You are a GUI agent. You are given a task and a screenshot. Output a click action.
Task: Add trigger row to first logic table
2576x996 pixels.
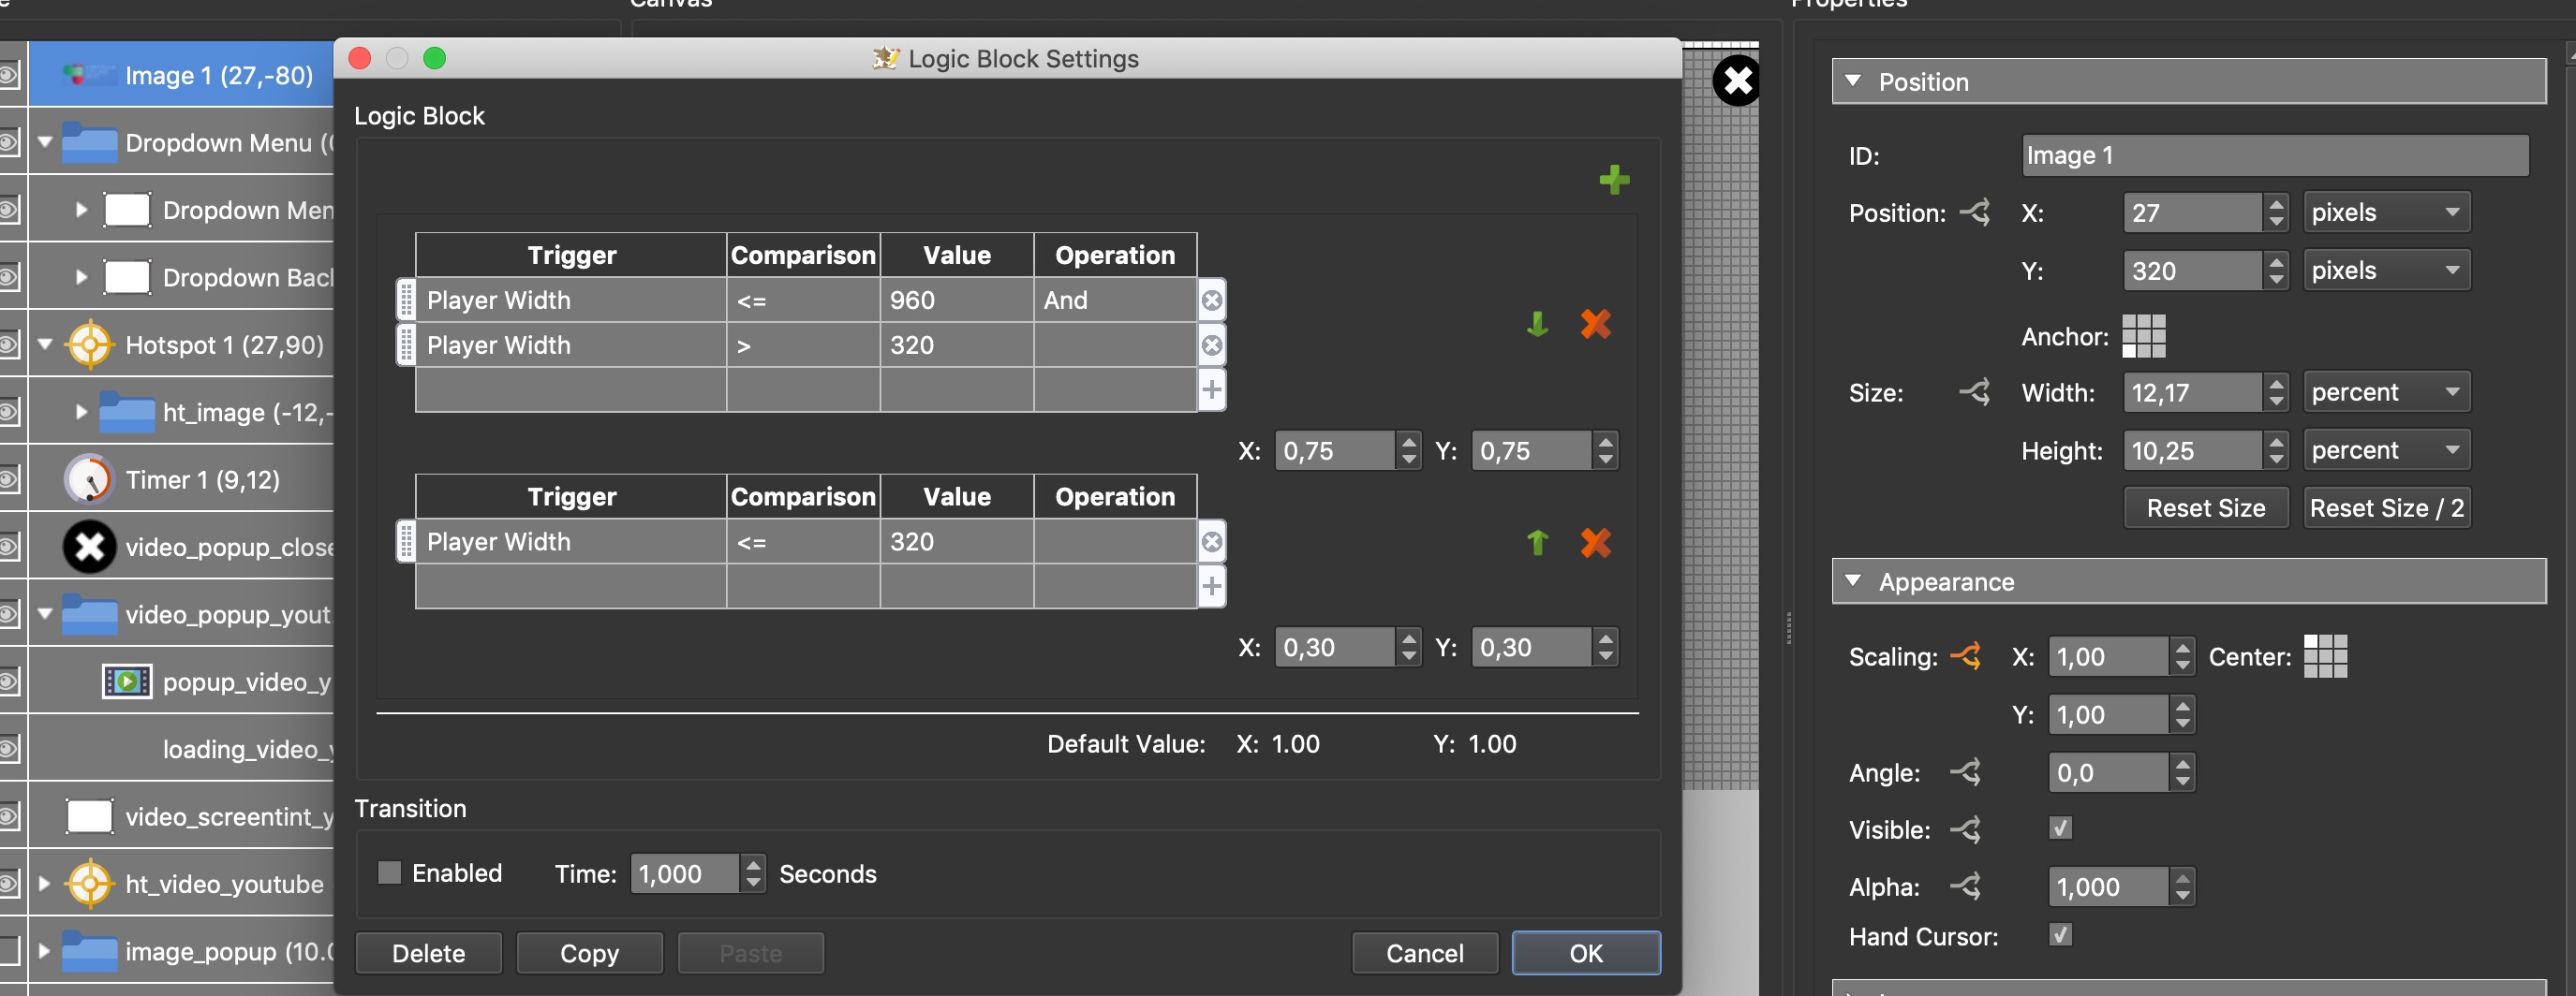coord(1211,389)
